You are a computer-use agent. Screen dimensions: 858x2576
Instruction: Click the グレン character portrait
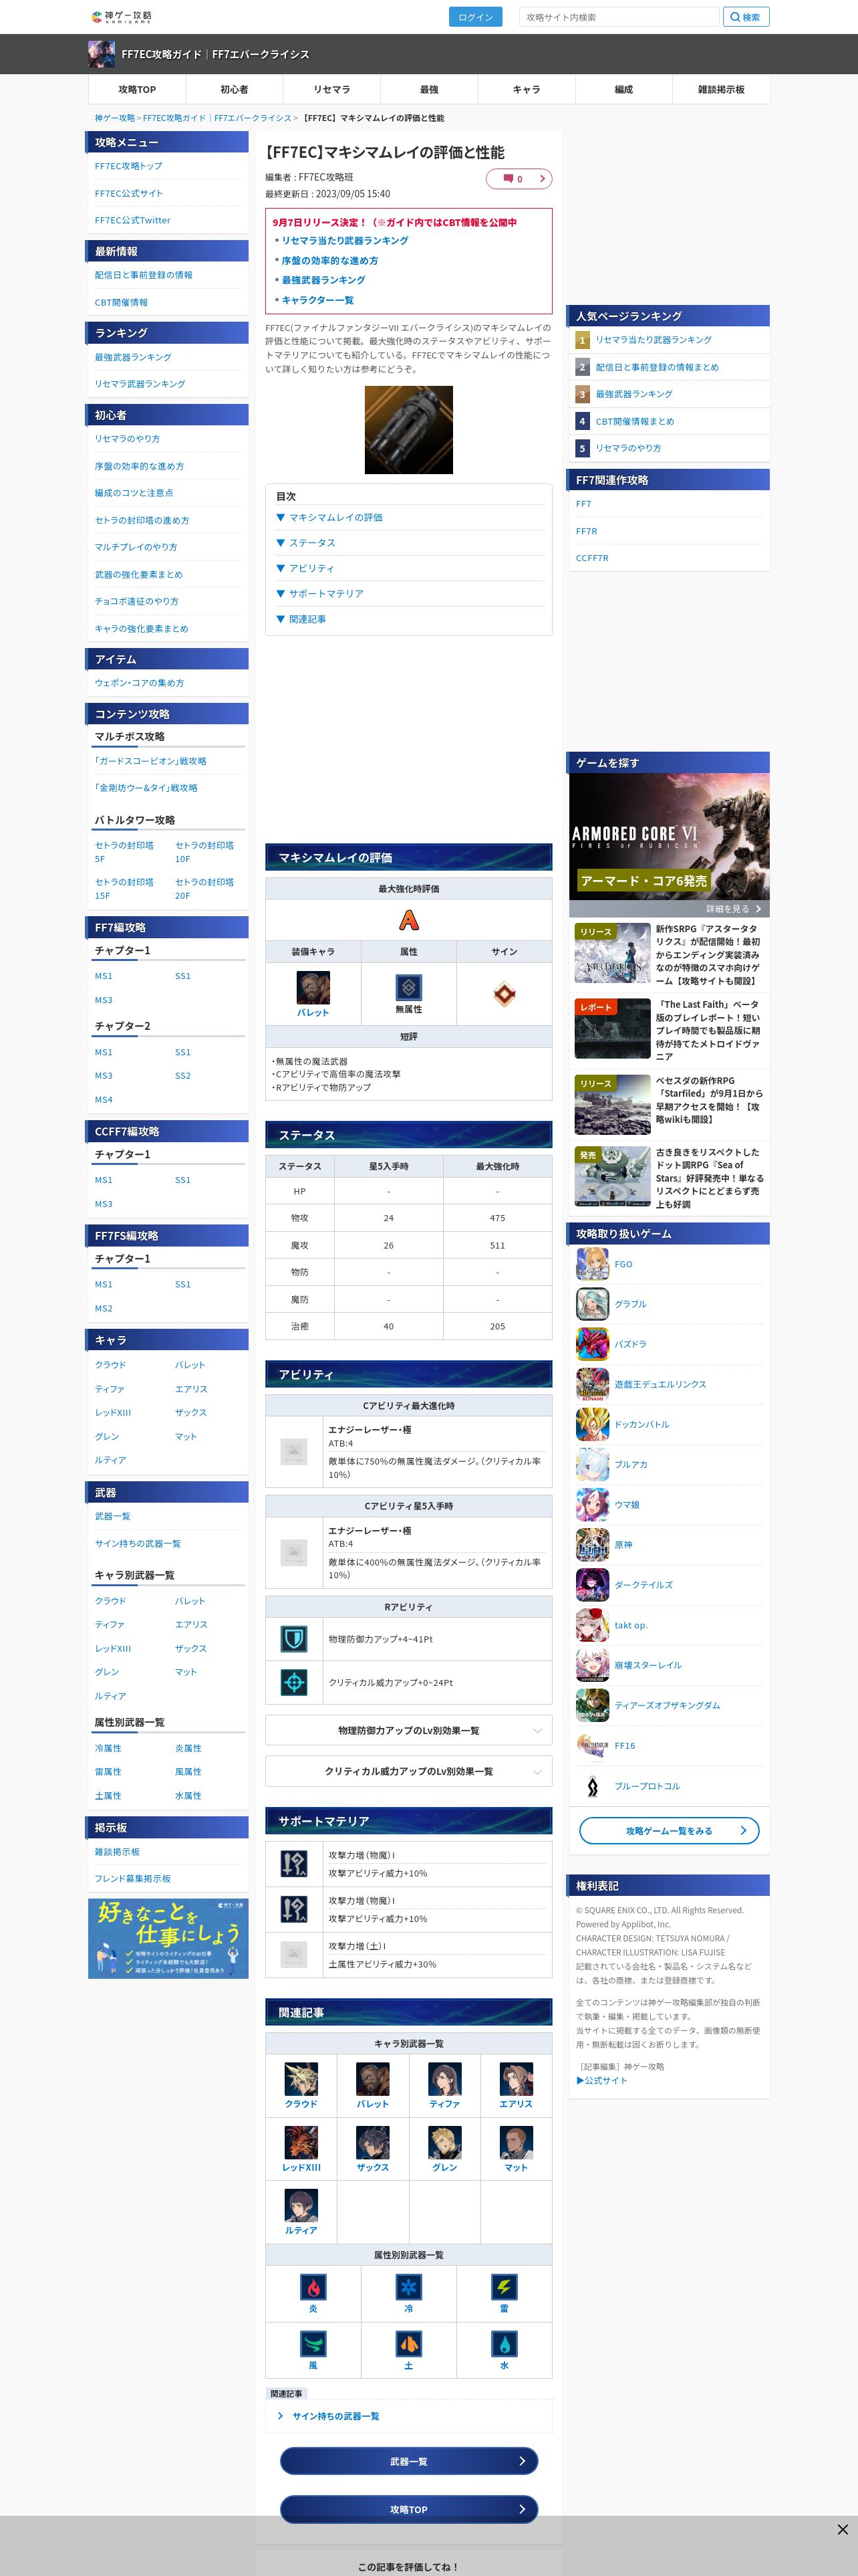pos(444,2142)
